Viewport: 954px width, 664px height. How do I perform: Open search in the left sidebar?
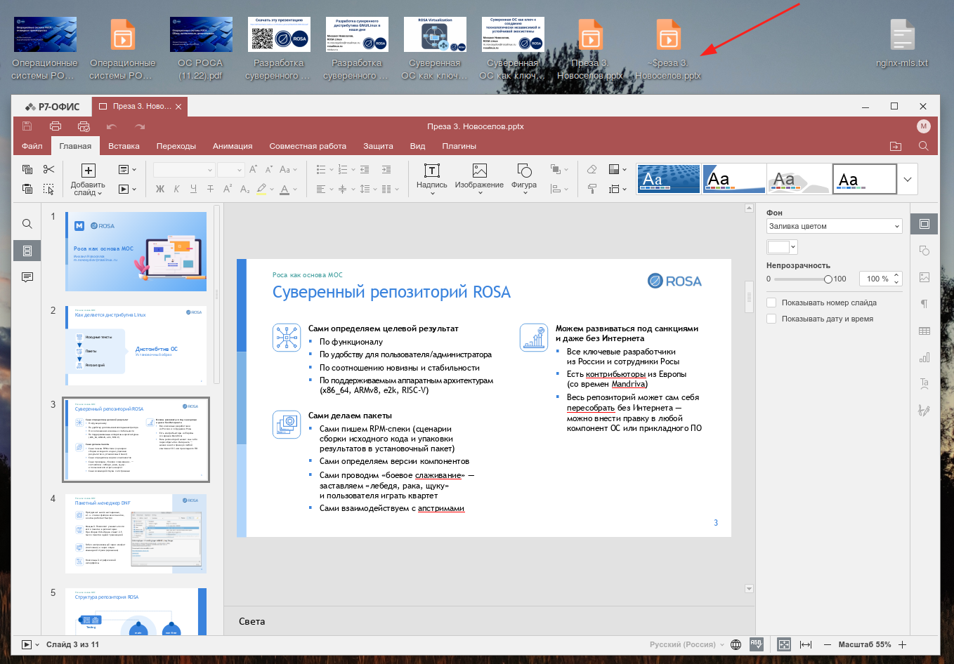pyautogui.click(x=27, y=223)
